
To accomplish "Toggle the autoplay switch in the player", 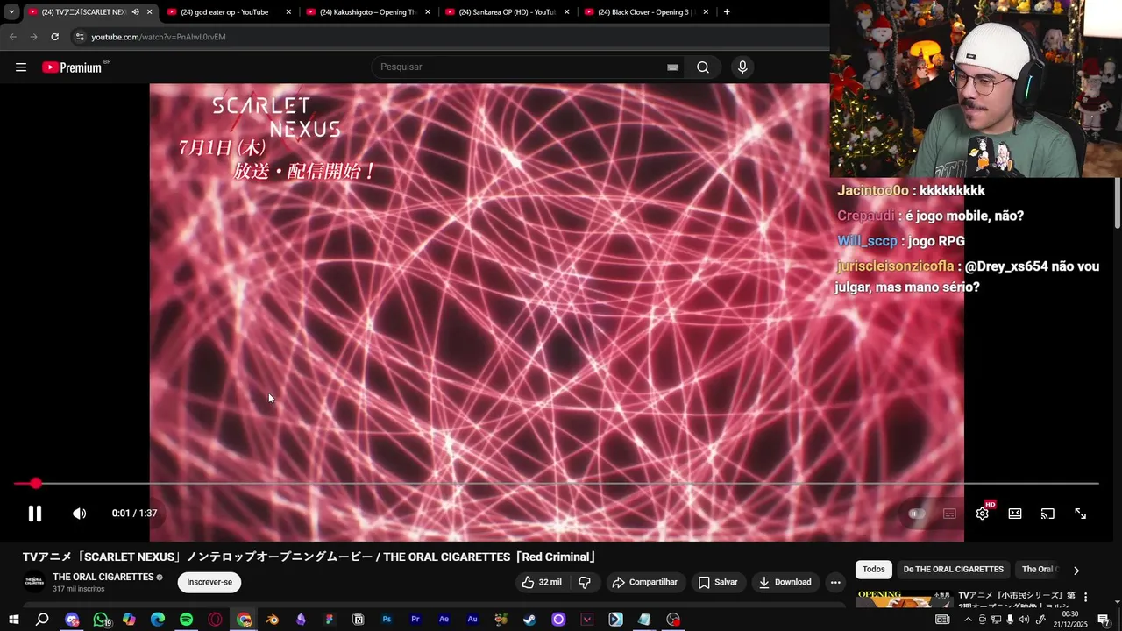I will (916, 514).
